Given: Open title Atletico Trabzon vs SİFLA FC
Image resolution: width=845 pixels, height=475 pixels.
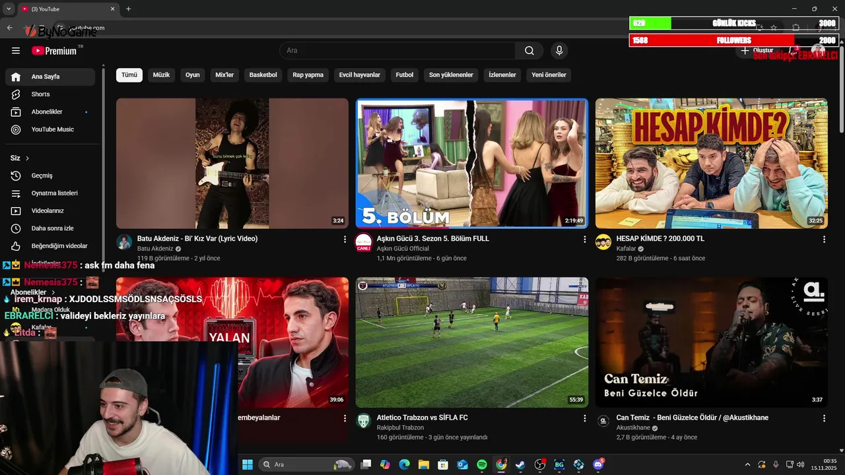Looking at the screenshot, I should (422, 418).
